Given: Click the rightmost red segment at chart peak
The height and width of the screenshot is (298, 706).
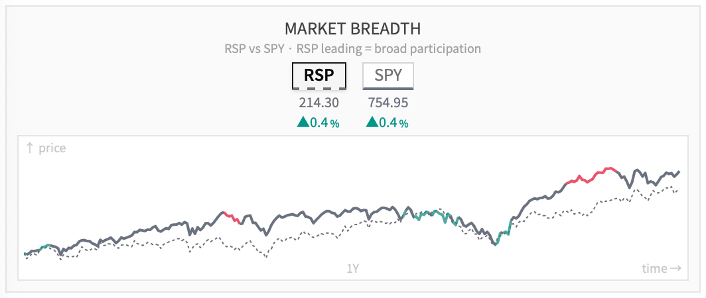Looking at the screenshot, I should point(592,175).
